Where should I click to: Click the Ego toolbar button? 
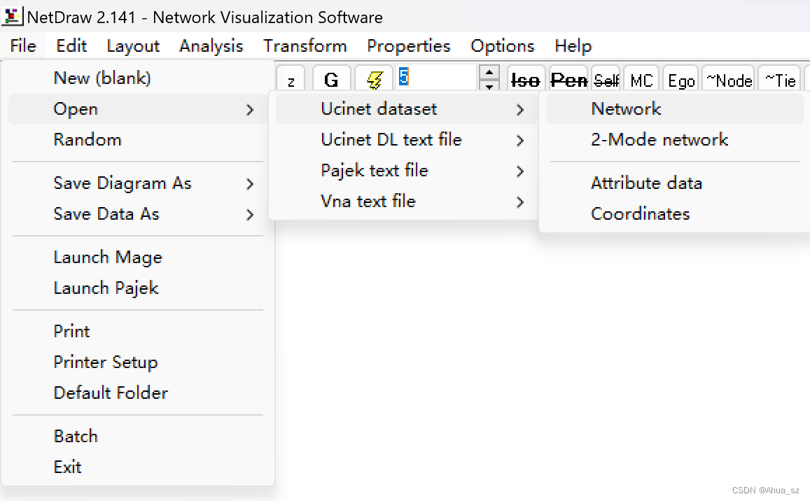pos(680,80)
